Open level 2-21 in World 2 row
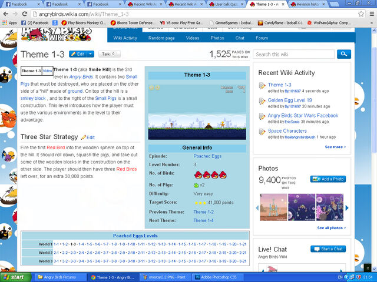 (243, 253)
